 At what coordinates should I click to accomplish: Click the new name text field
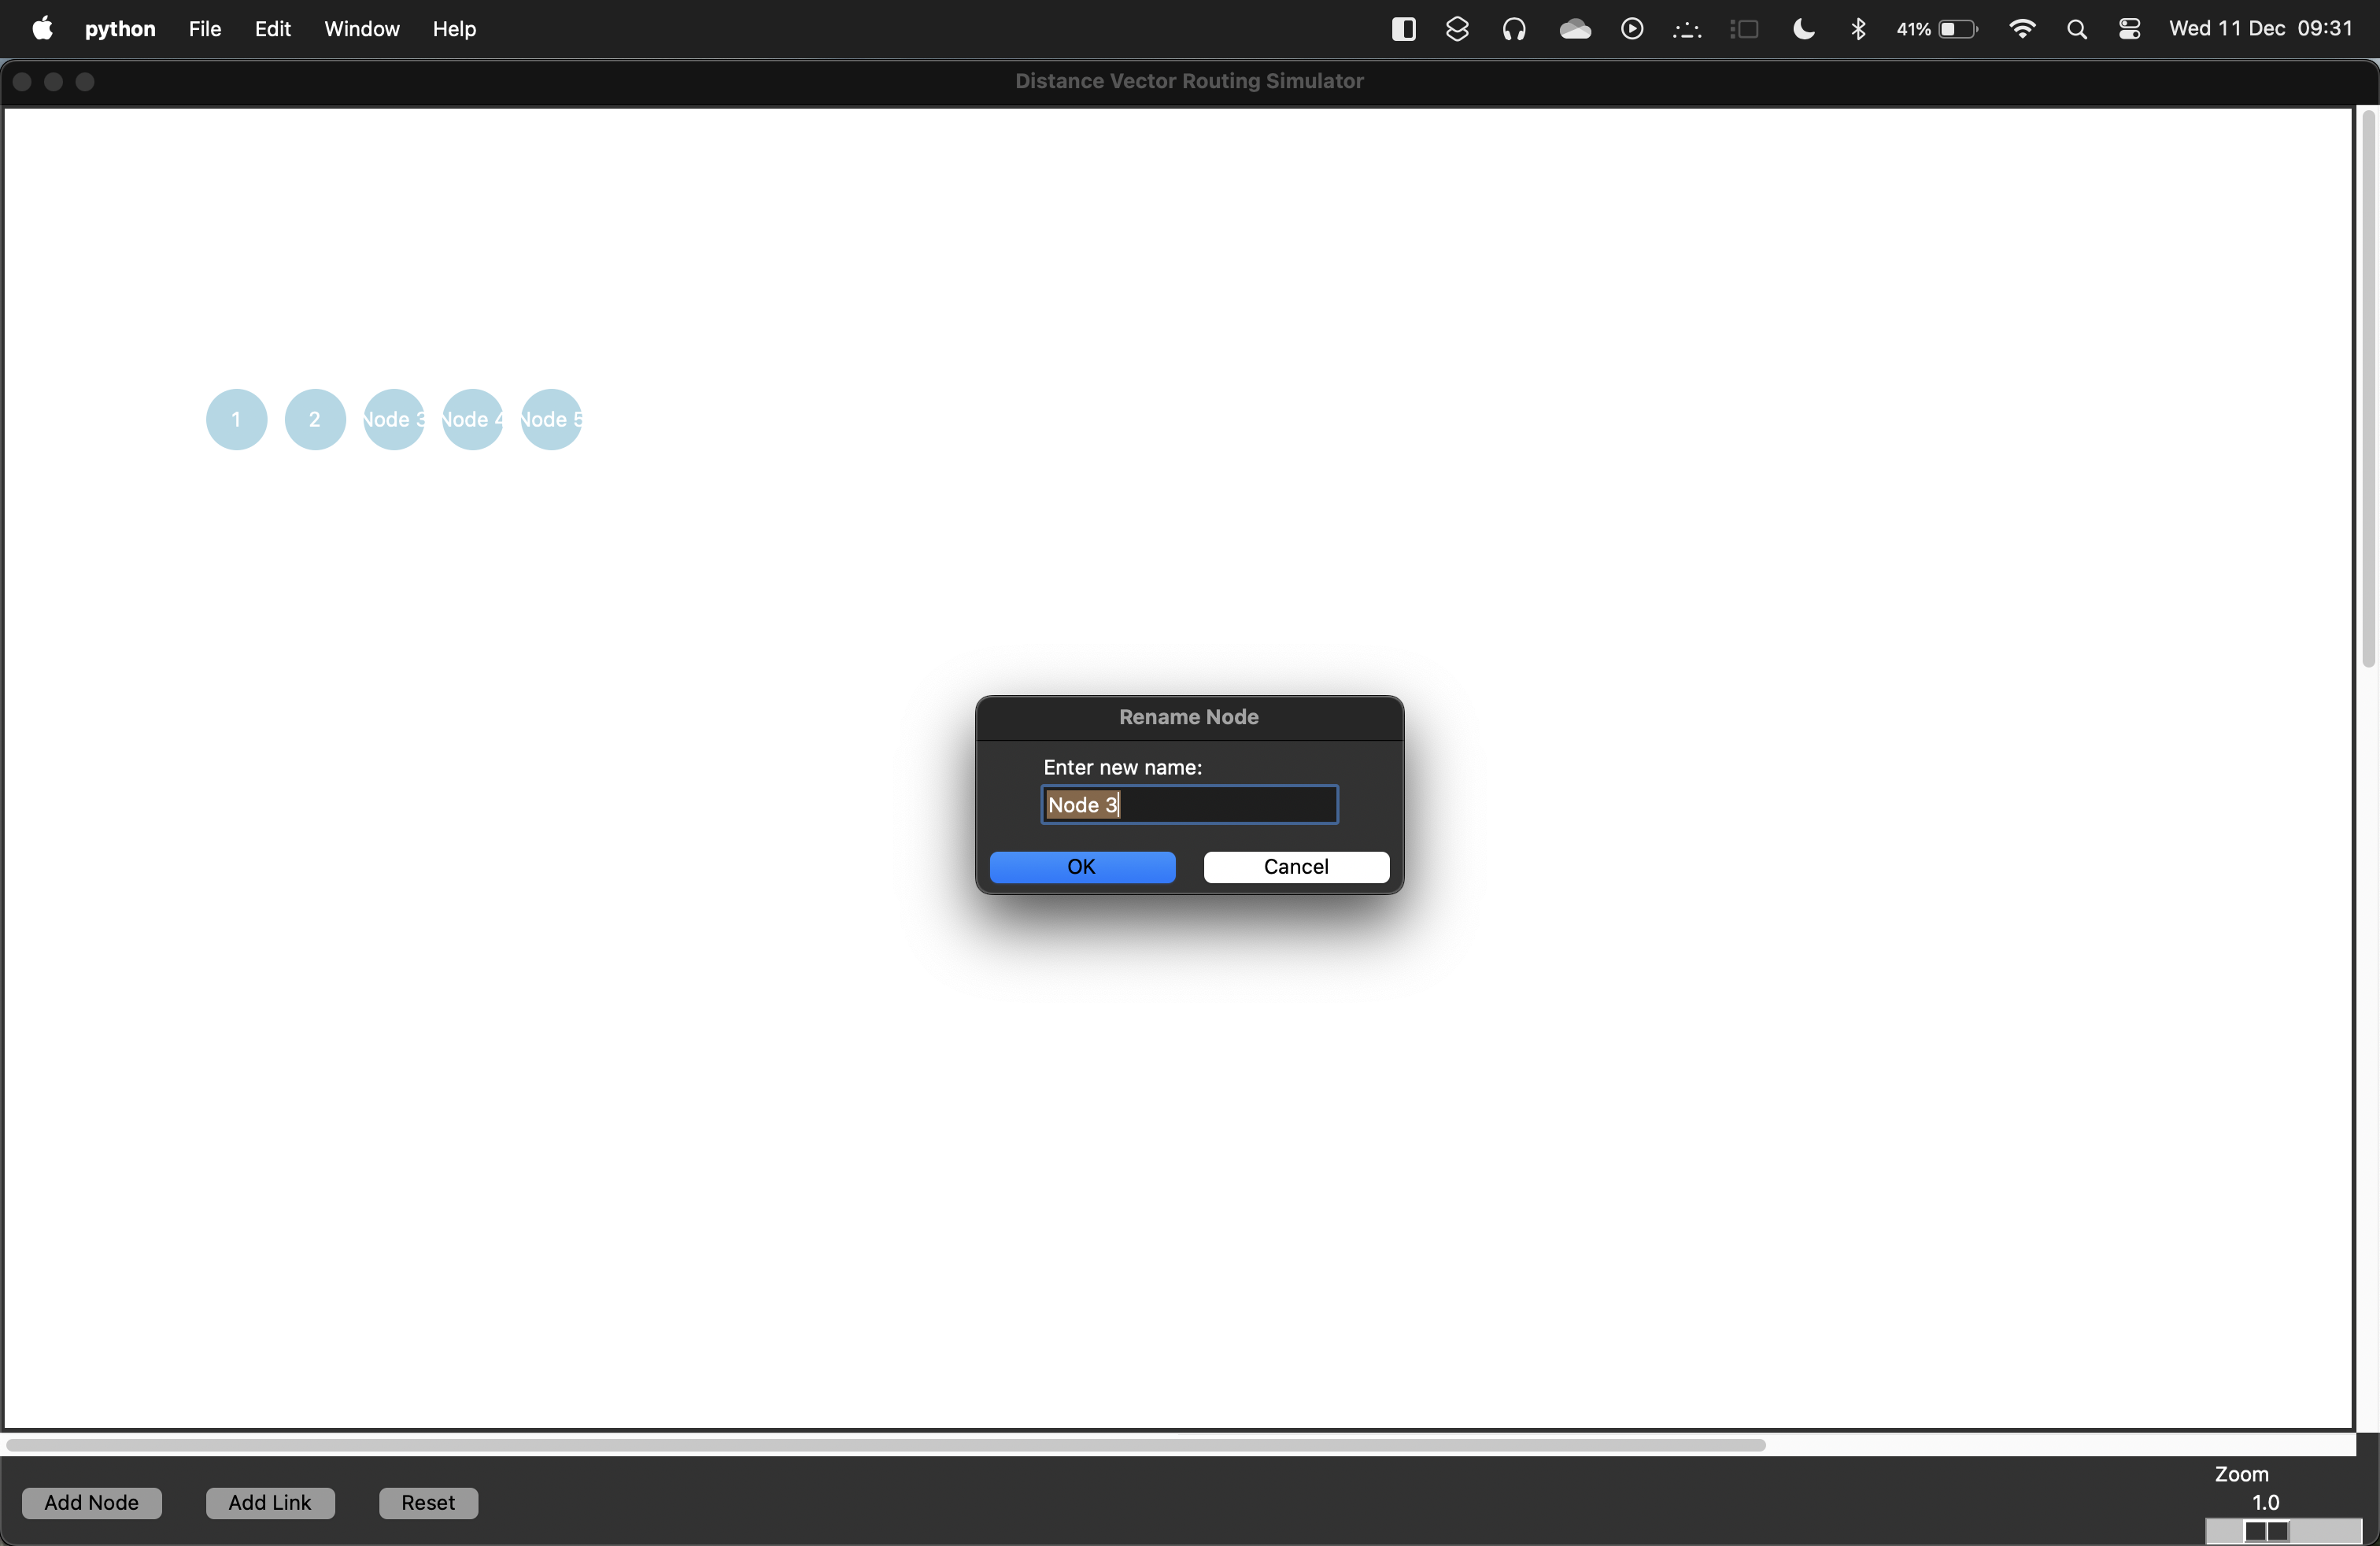tap(1189, 805)
